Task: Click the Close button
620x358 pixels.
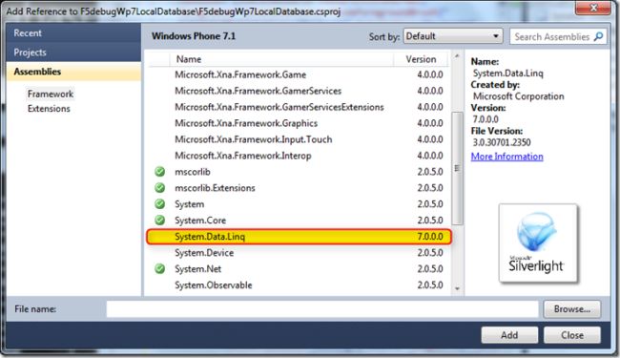Action: (x=572, y=335)
